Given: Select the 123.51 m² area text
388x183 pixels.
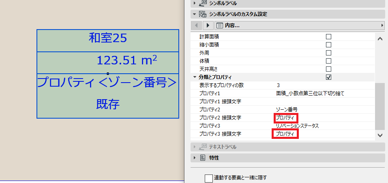Looking at the screenshot, I should click(x=126, y=60).
